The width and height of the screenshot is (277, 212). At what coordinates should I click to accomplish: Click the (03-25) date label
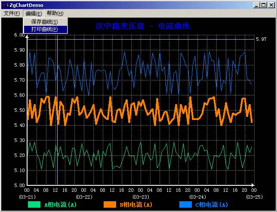pyautogui.click(x=254, y=197)
